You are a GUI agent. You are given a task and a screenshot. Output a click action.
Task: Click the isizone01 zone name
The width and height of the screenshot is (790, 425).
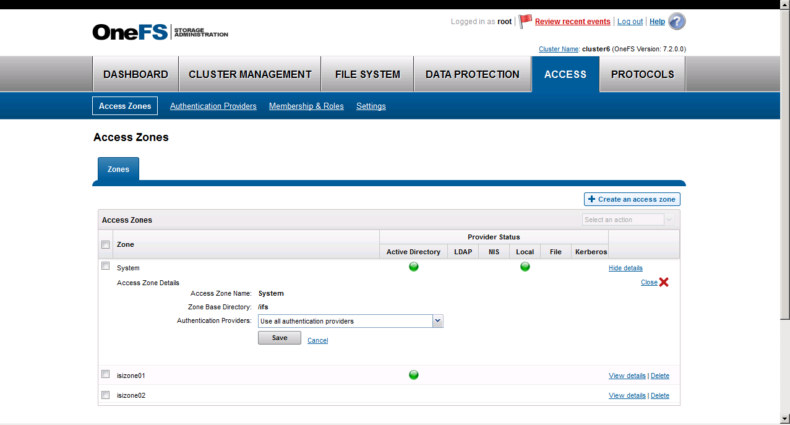point(131,376)
